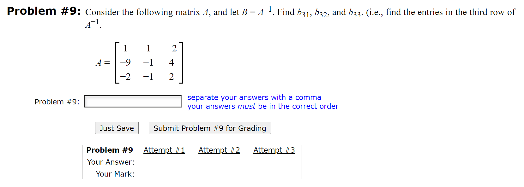Click the Problem #9 table header cell
This screenshot has width=524, height=187.
pyautogui.click(x=109, y=150)
